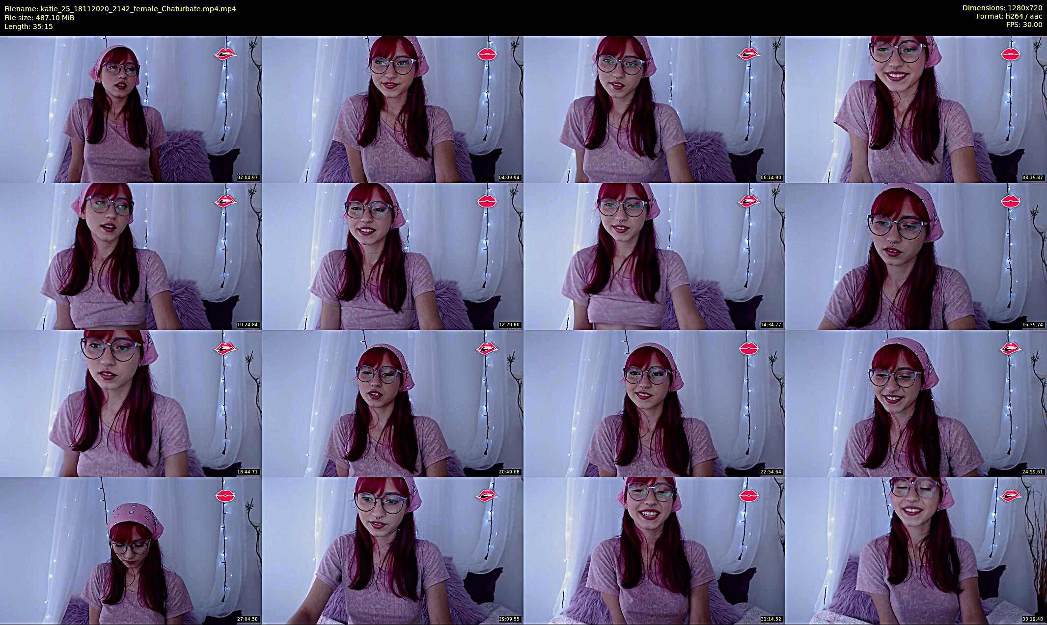The height and width of the screenshot is (625, 1047).
Task: Click the 29:09.55 timestamp label
Action: point(509,619)
